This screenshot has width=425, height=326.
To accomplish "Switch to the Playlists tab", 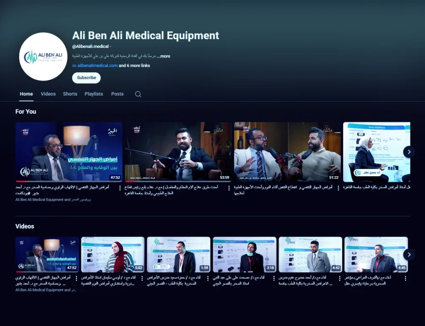I will [x=94, y=94].
